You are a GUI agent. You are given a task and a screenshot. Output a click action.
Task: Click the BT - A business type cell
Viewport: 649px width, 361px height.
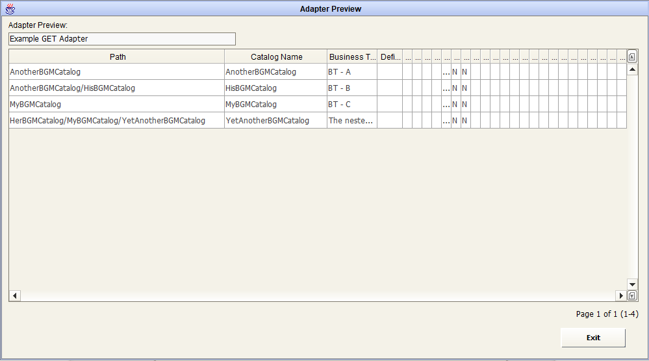(x=352, y=72)
